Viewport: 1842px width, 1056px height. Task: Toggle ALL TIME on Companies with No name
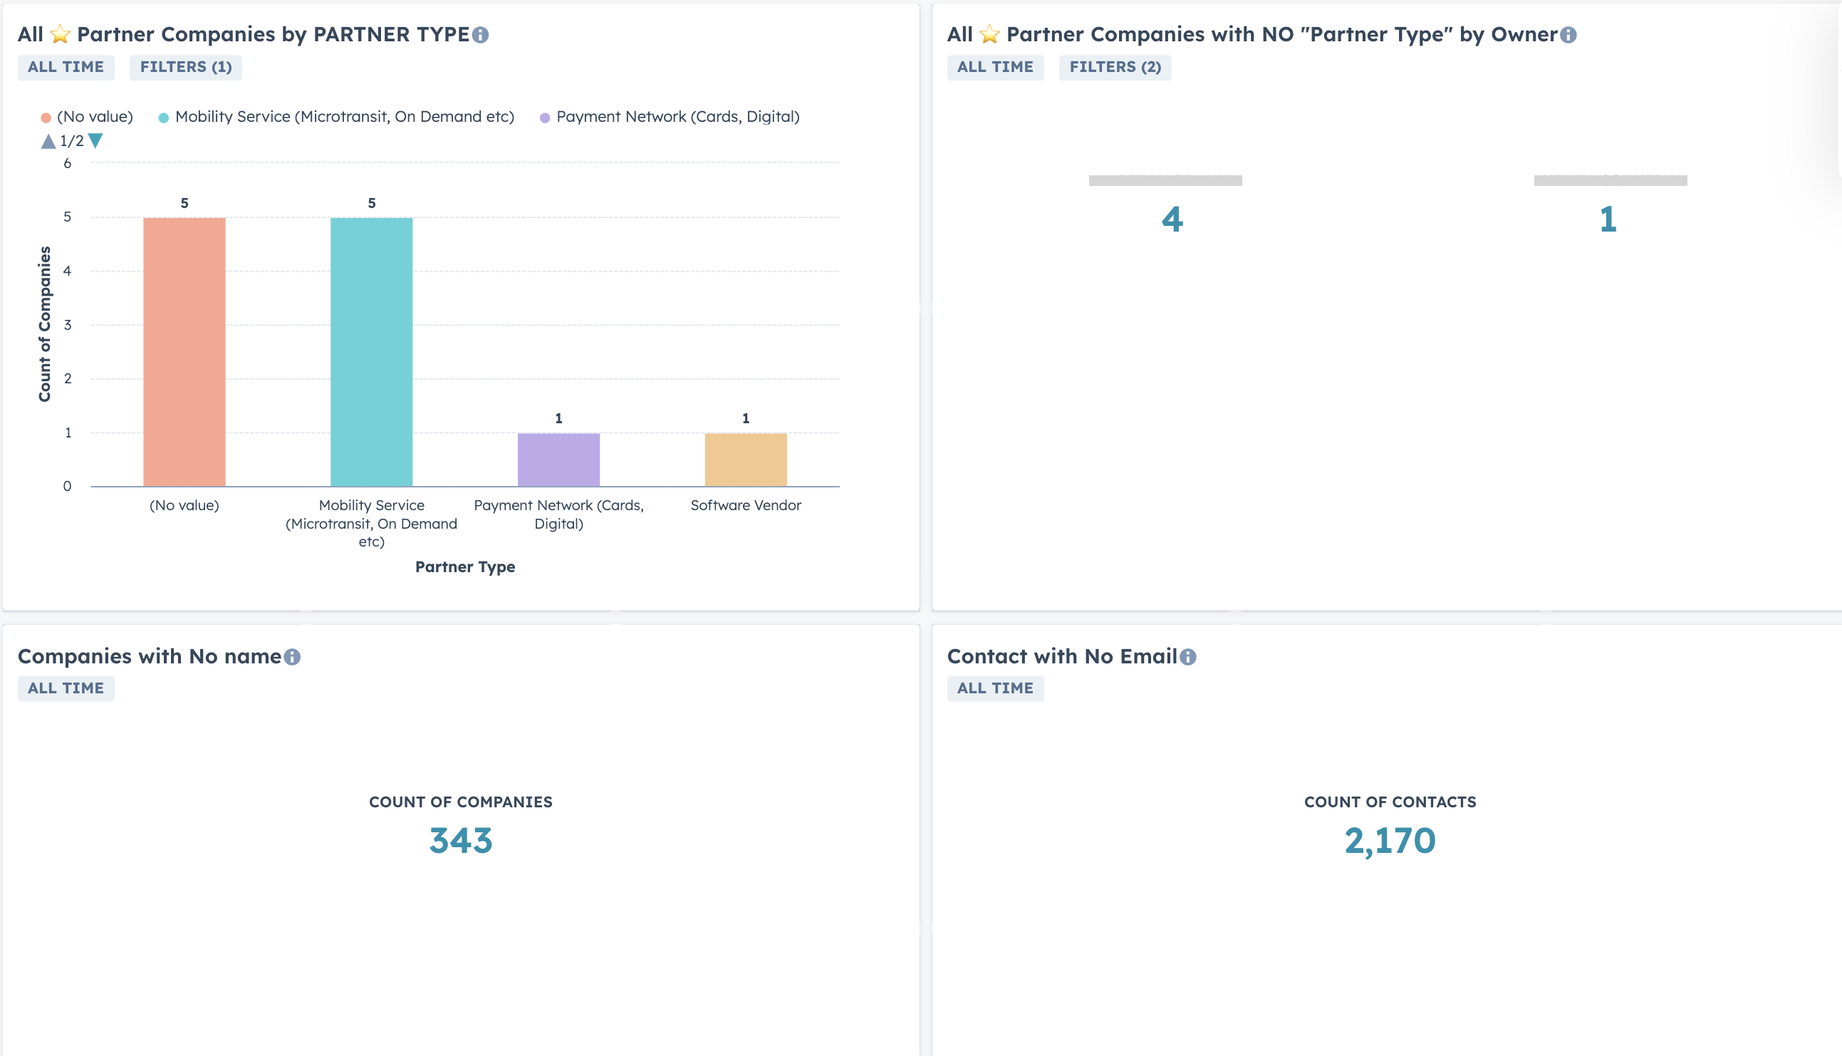point(65,688)
